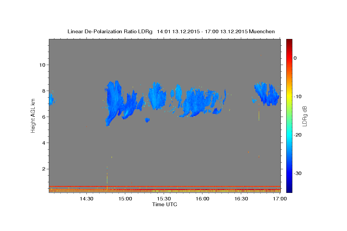
Task: Click the height tick label '6'
Action: (x=44, y=117)
